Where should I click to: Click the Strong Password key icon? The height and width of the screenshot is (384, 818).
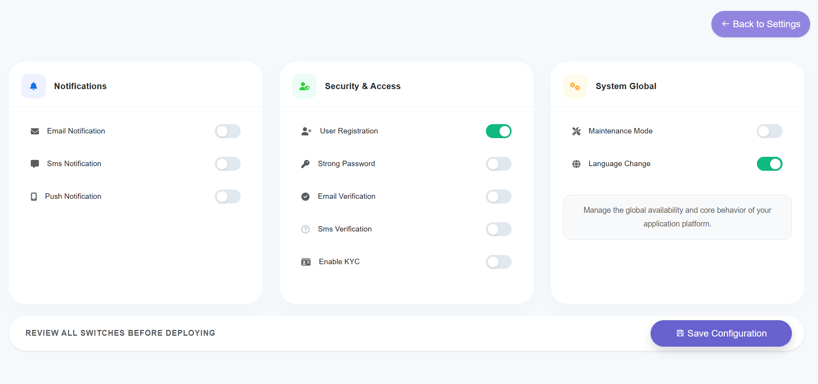[x=306, y=164]
